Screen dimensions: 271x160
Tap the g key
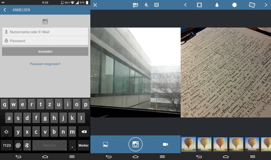(45, 118)
